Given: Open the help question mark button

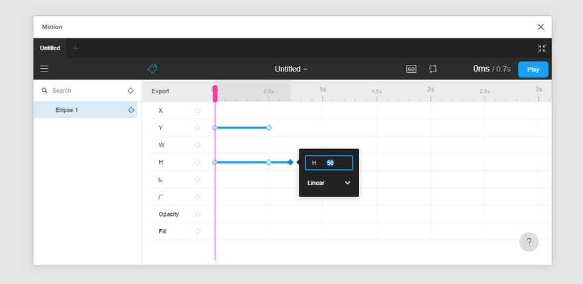Looking at the screenshot, I should 529,242.
